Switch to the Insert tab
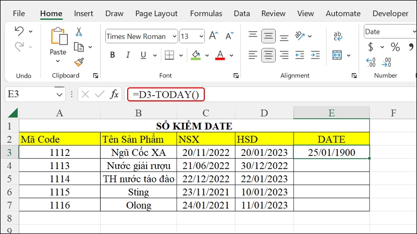 tap(83, 14)
